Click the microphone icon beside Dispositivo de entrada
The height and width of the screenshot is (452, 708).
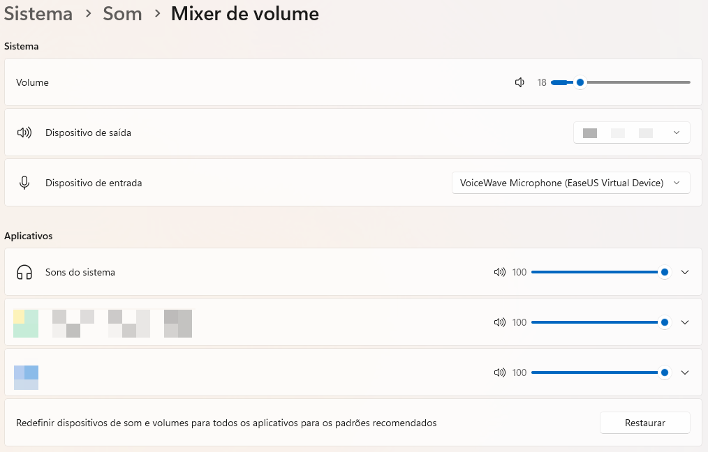coord(26,182)
